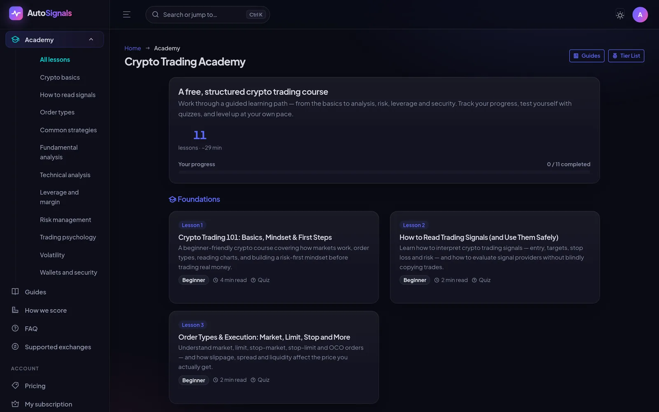Select Crypto basics in sidebar
The image size is (659, 412).
(x=60, y=77)
